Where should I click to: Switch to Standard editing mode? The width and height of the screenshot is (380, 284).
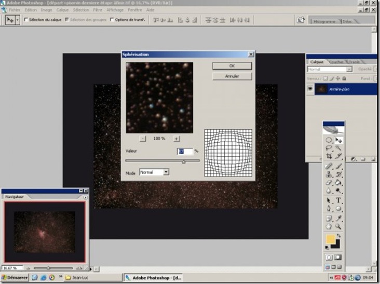[329, 258]
